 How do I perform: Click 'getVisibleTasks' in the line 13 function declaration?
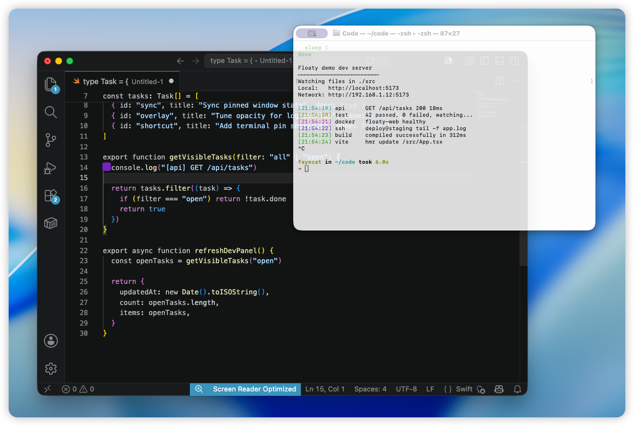[x=200, y=157]
